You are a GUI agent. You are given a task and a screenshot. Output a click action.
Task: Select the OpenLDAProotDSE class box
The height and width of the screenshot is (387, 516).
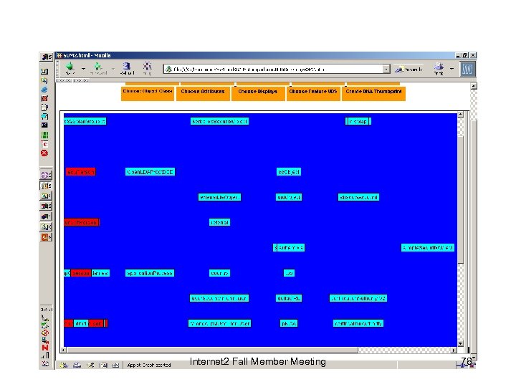[150, 172]
